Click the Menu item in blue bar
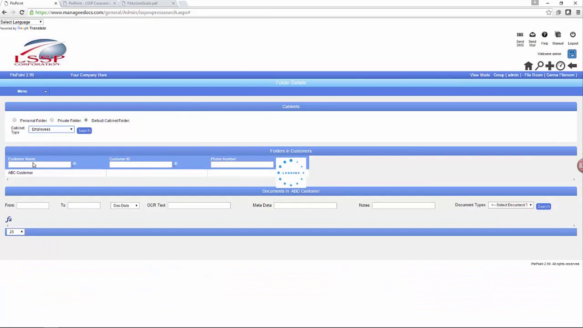 pyautogui.click(x=22, y=91)
